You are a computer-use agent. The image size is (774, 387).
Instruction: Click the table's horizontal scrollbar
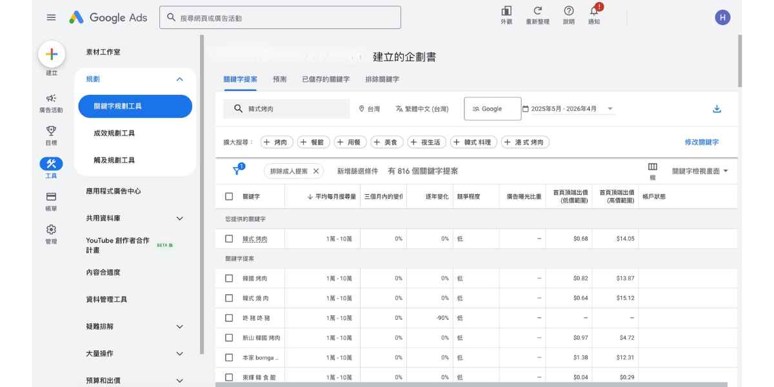click(x=471, y=384)
